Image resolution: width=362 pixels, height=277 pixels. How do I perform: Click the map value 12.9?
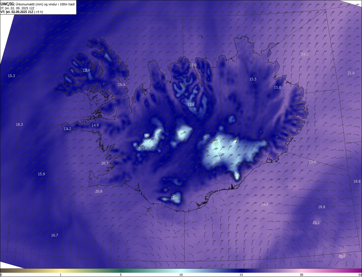pos(86,70)
